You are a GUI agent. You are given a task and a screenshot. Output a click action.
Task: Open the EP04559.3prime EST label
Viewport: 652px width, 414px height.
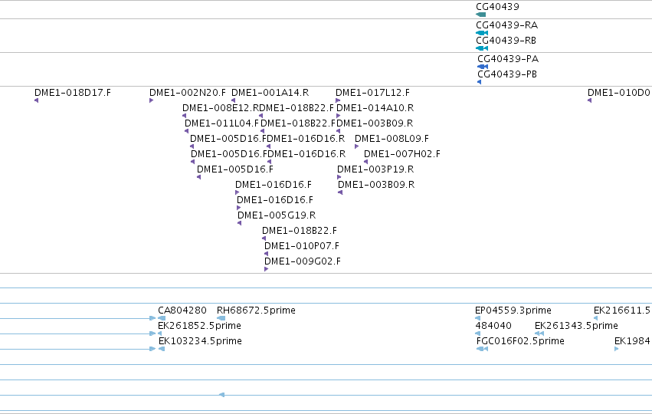(513, 310)
